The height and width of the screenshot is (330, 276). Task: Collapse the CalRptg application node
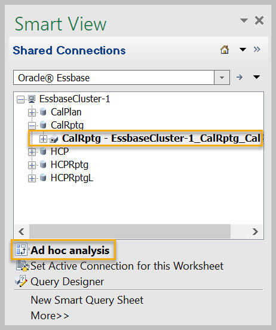(32, 126)
